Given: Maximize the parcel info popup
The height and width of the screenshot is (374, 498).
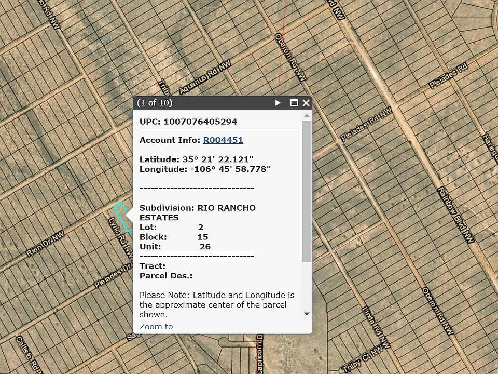Looking at the screenshot, I should pos(294,103).
